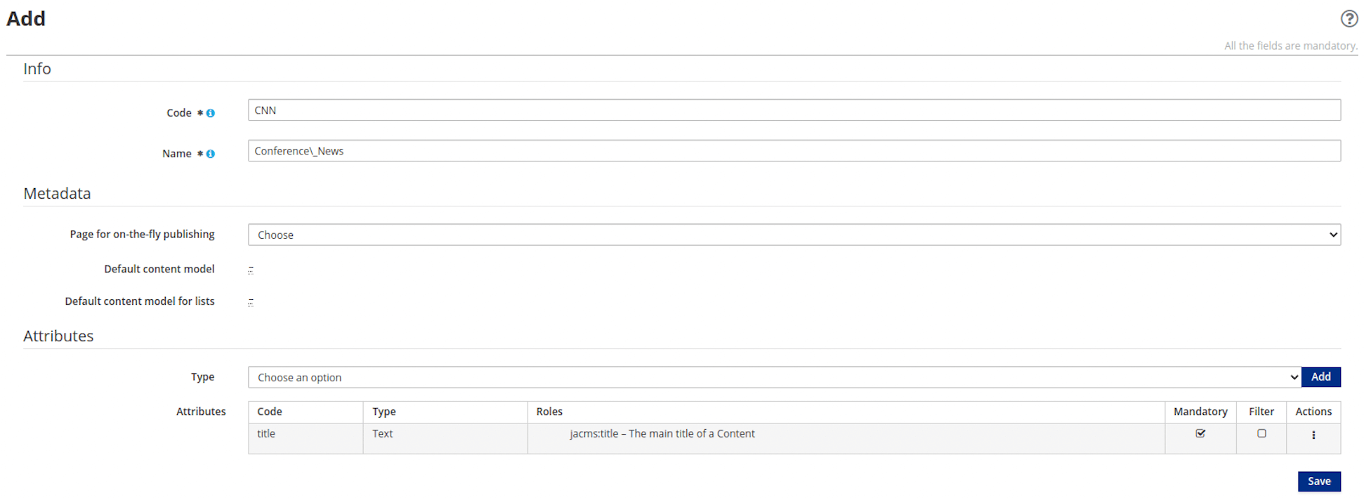Click the Actions column header
Image resolution: width=1364 pixels, height=500 pixels.
pos(1313,412)
